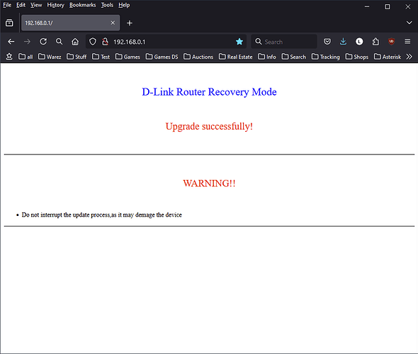This screenshot has height=354, width=418.
Task: Toggle the bookmark star for this page
Action: coord(239,42)
